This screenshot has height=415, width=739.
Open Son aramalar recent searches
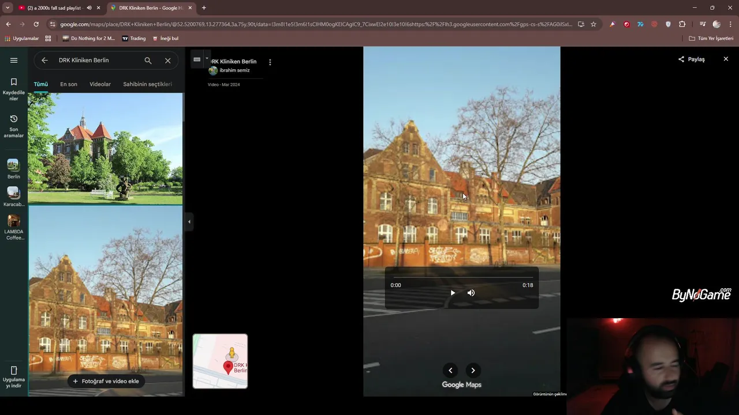(14, 126)
